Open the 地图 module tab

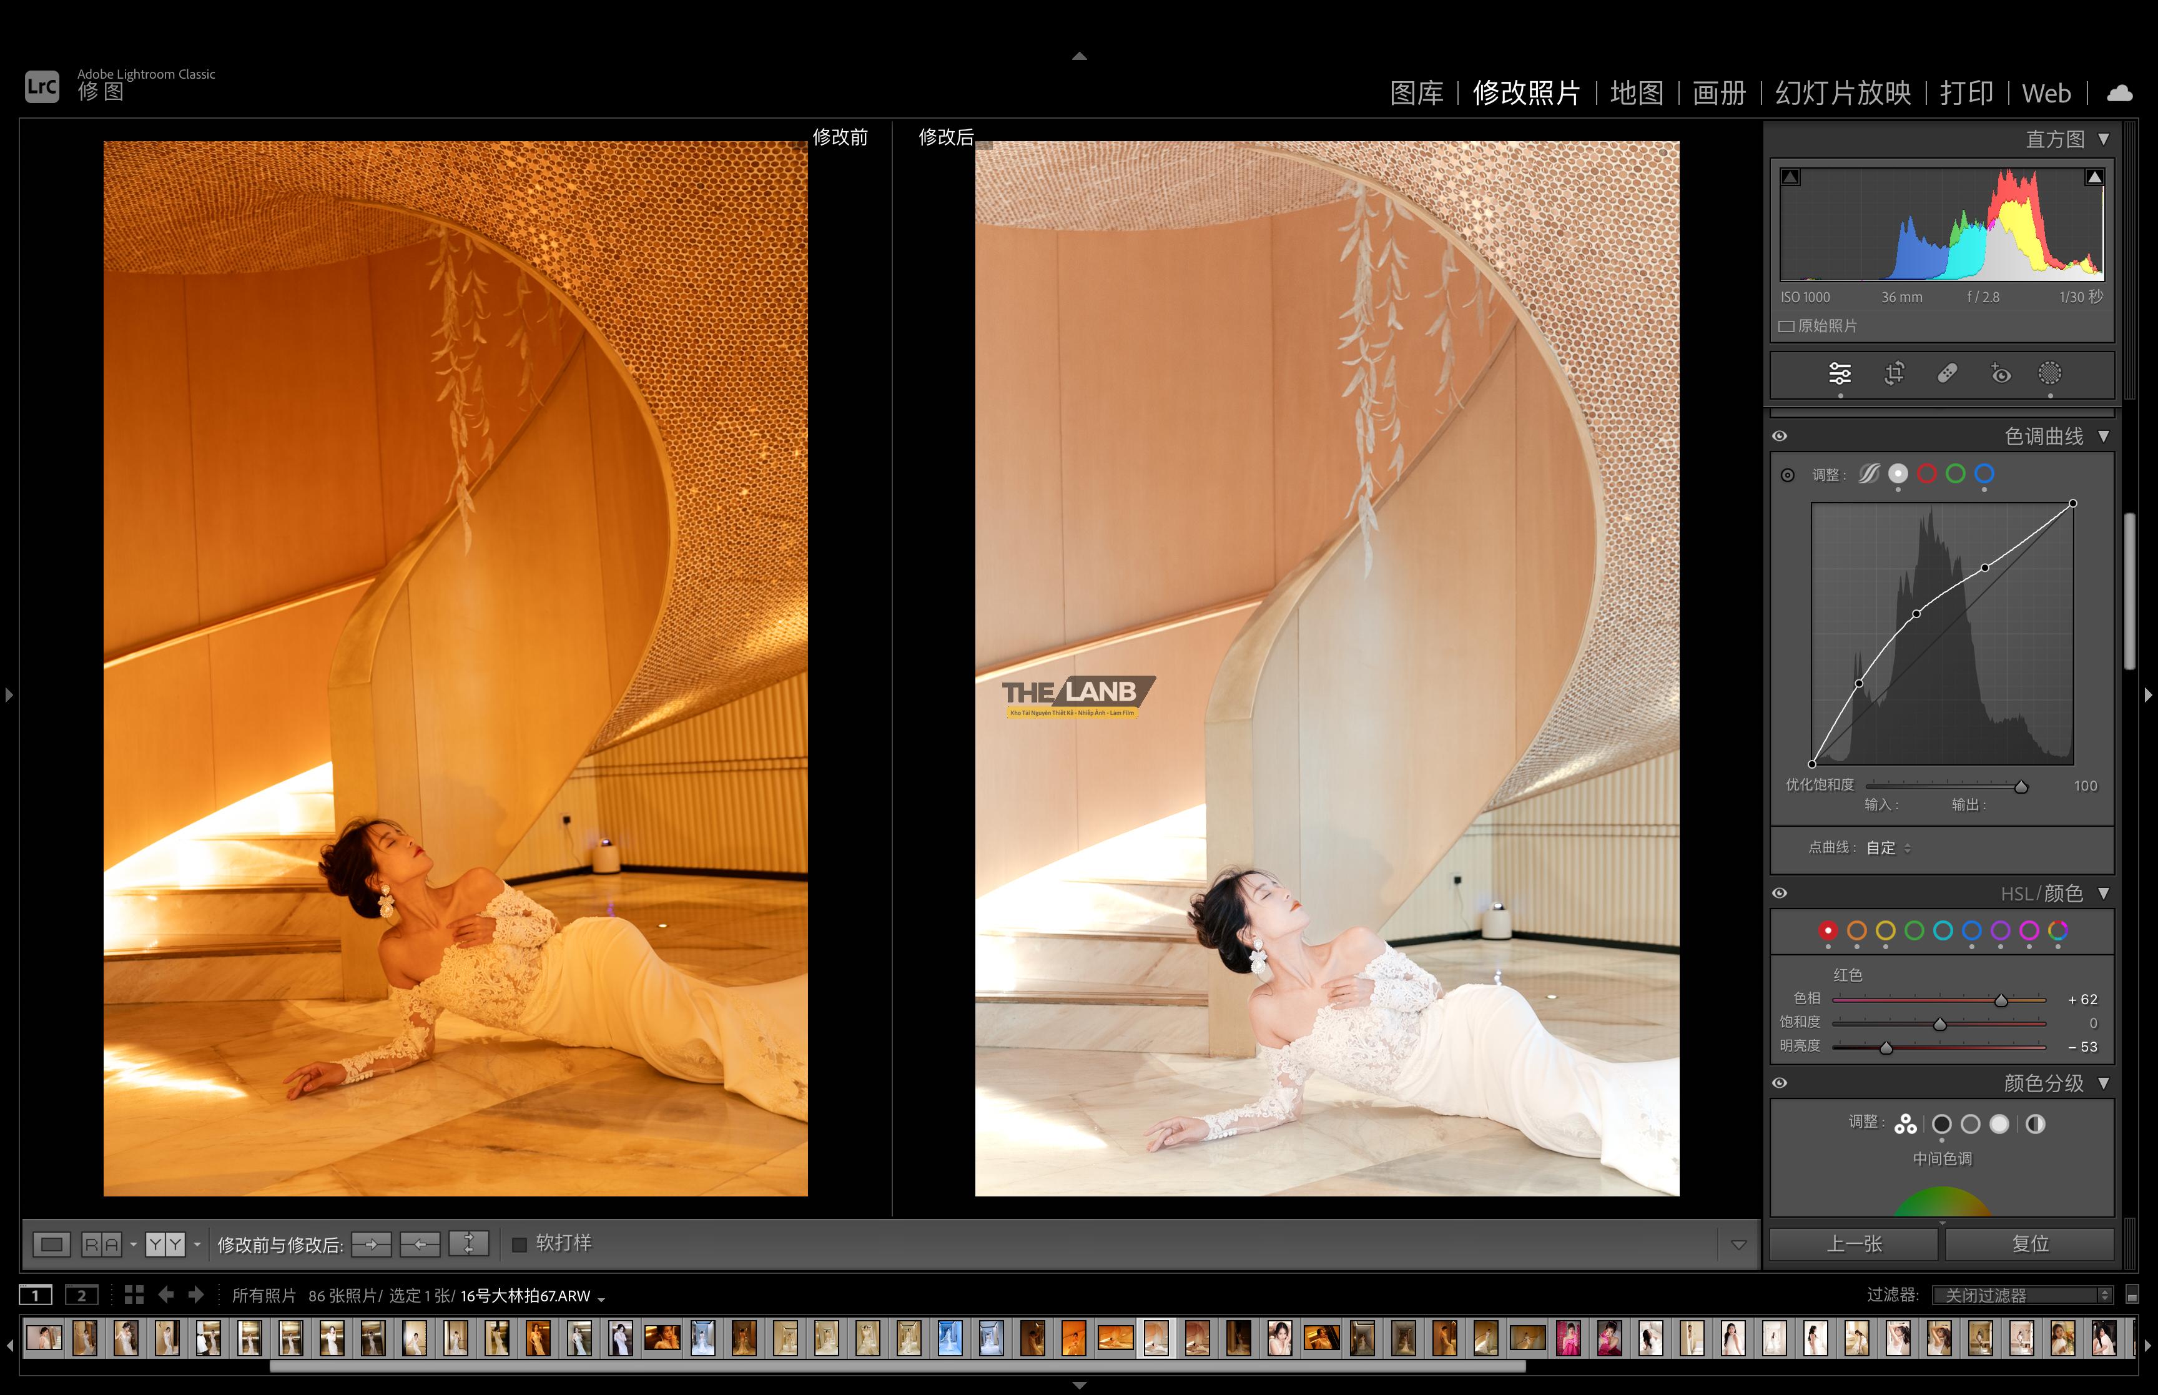(x=1637, y=93)
